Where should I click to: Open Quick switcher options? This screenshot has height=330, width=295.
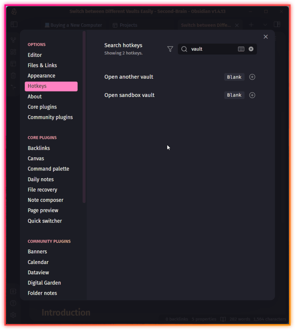(45, 221)
